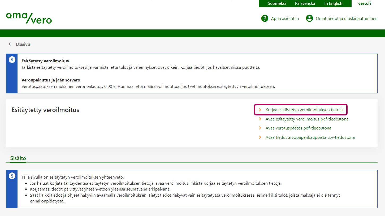The width and height of the screenshot is (385, 216).
Task: Go back to Etusivu
Action: tap(23, 44)
